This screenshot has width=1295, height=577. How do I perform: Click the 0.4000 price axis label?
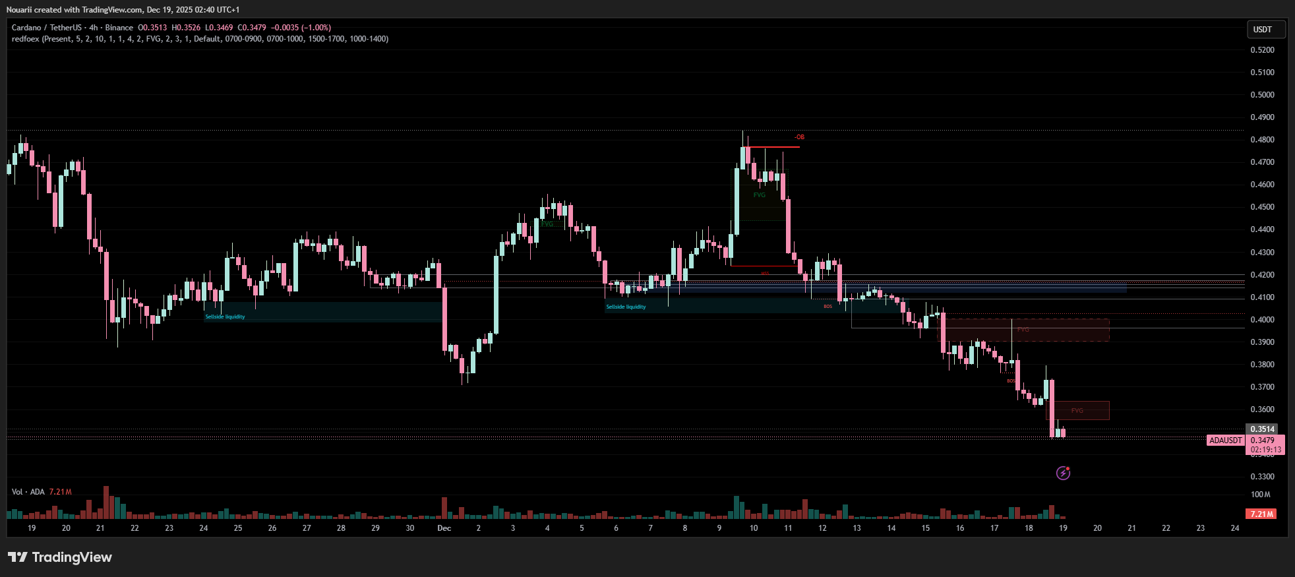[1263, 320]
